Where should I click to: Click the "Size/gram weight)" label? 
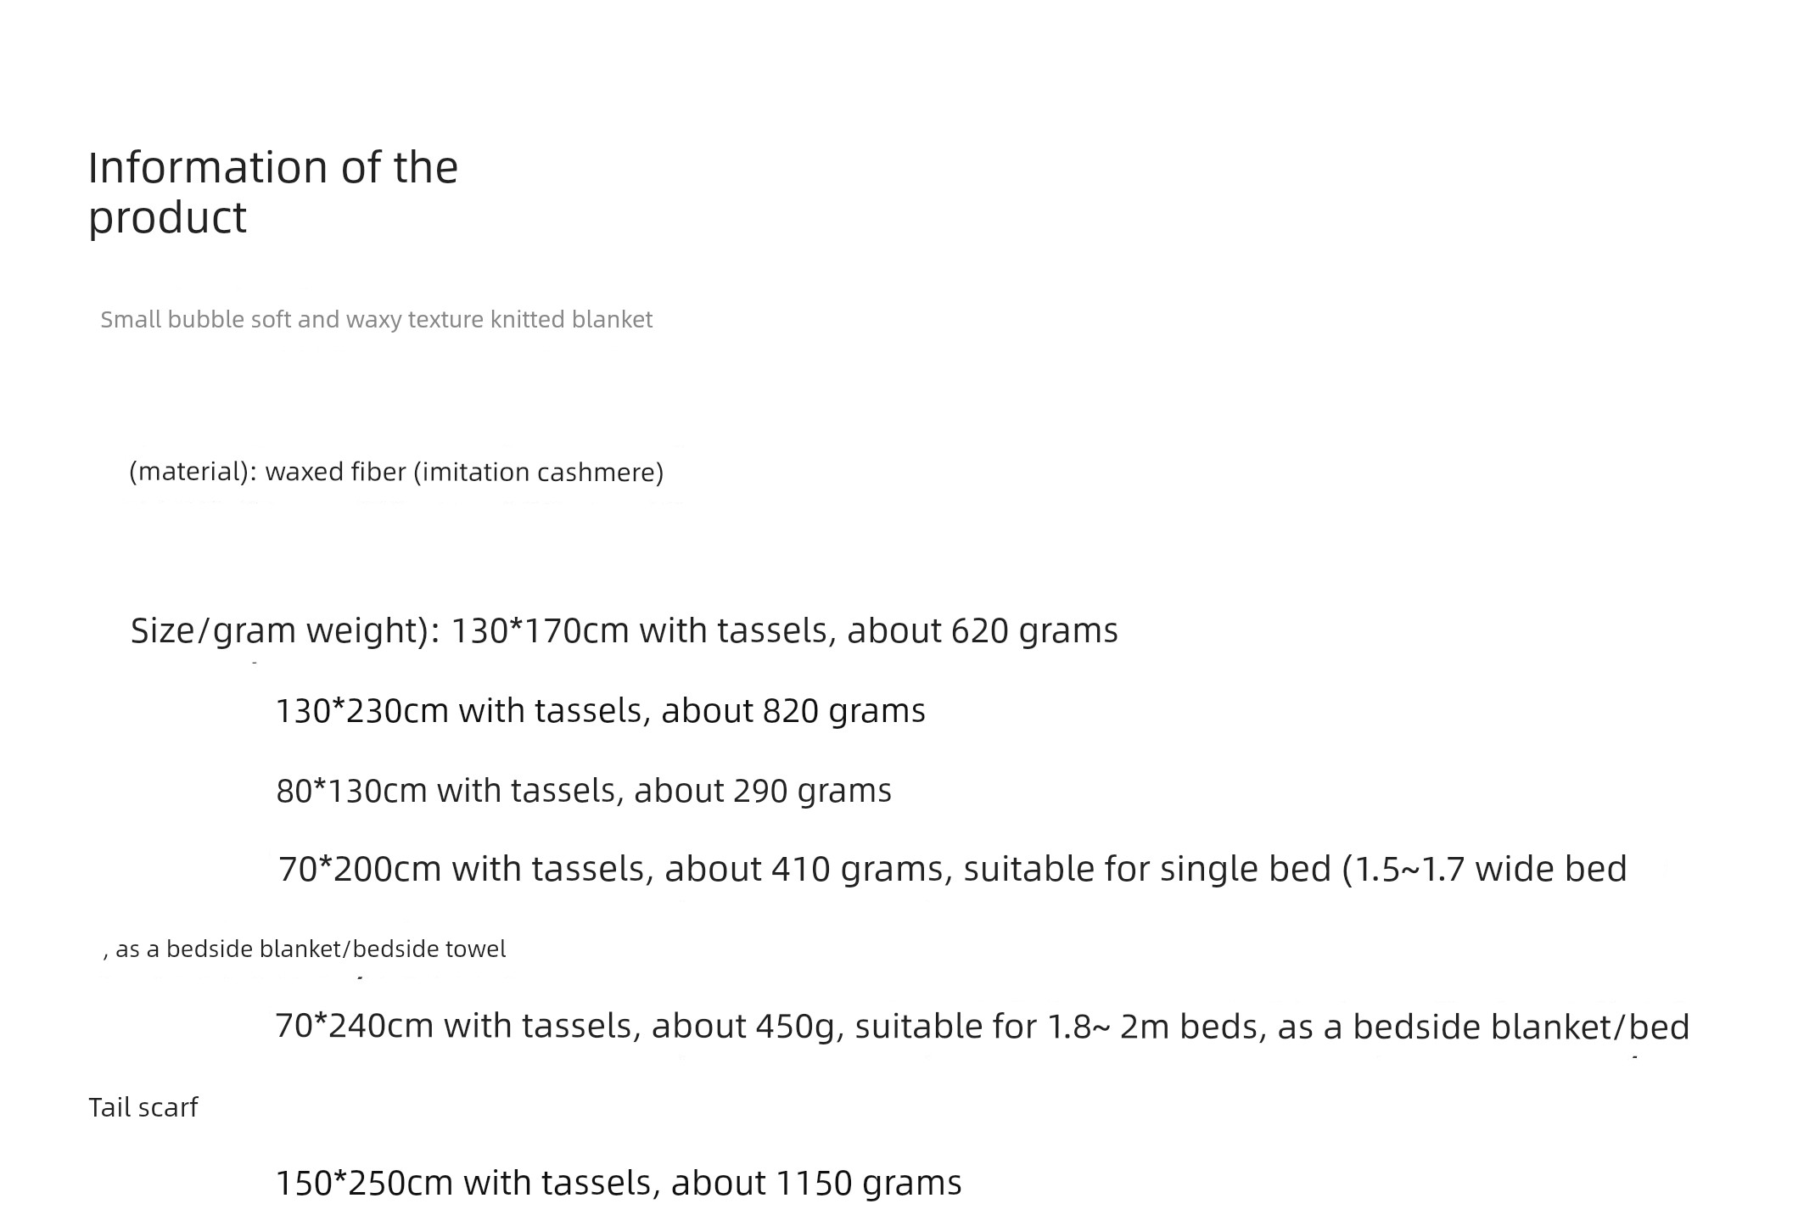click(284, 630)
